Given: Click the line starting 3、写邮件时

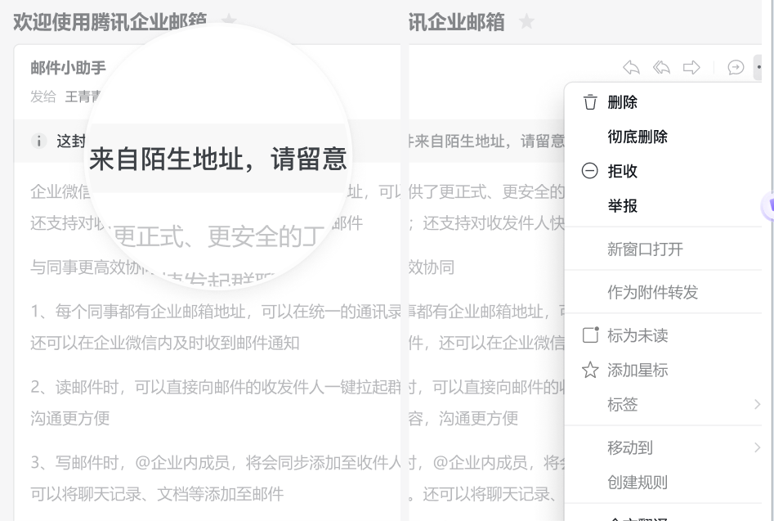Looking at the screenshot, I should point(216,462).
